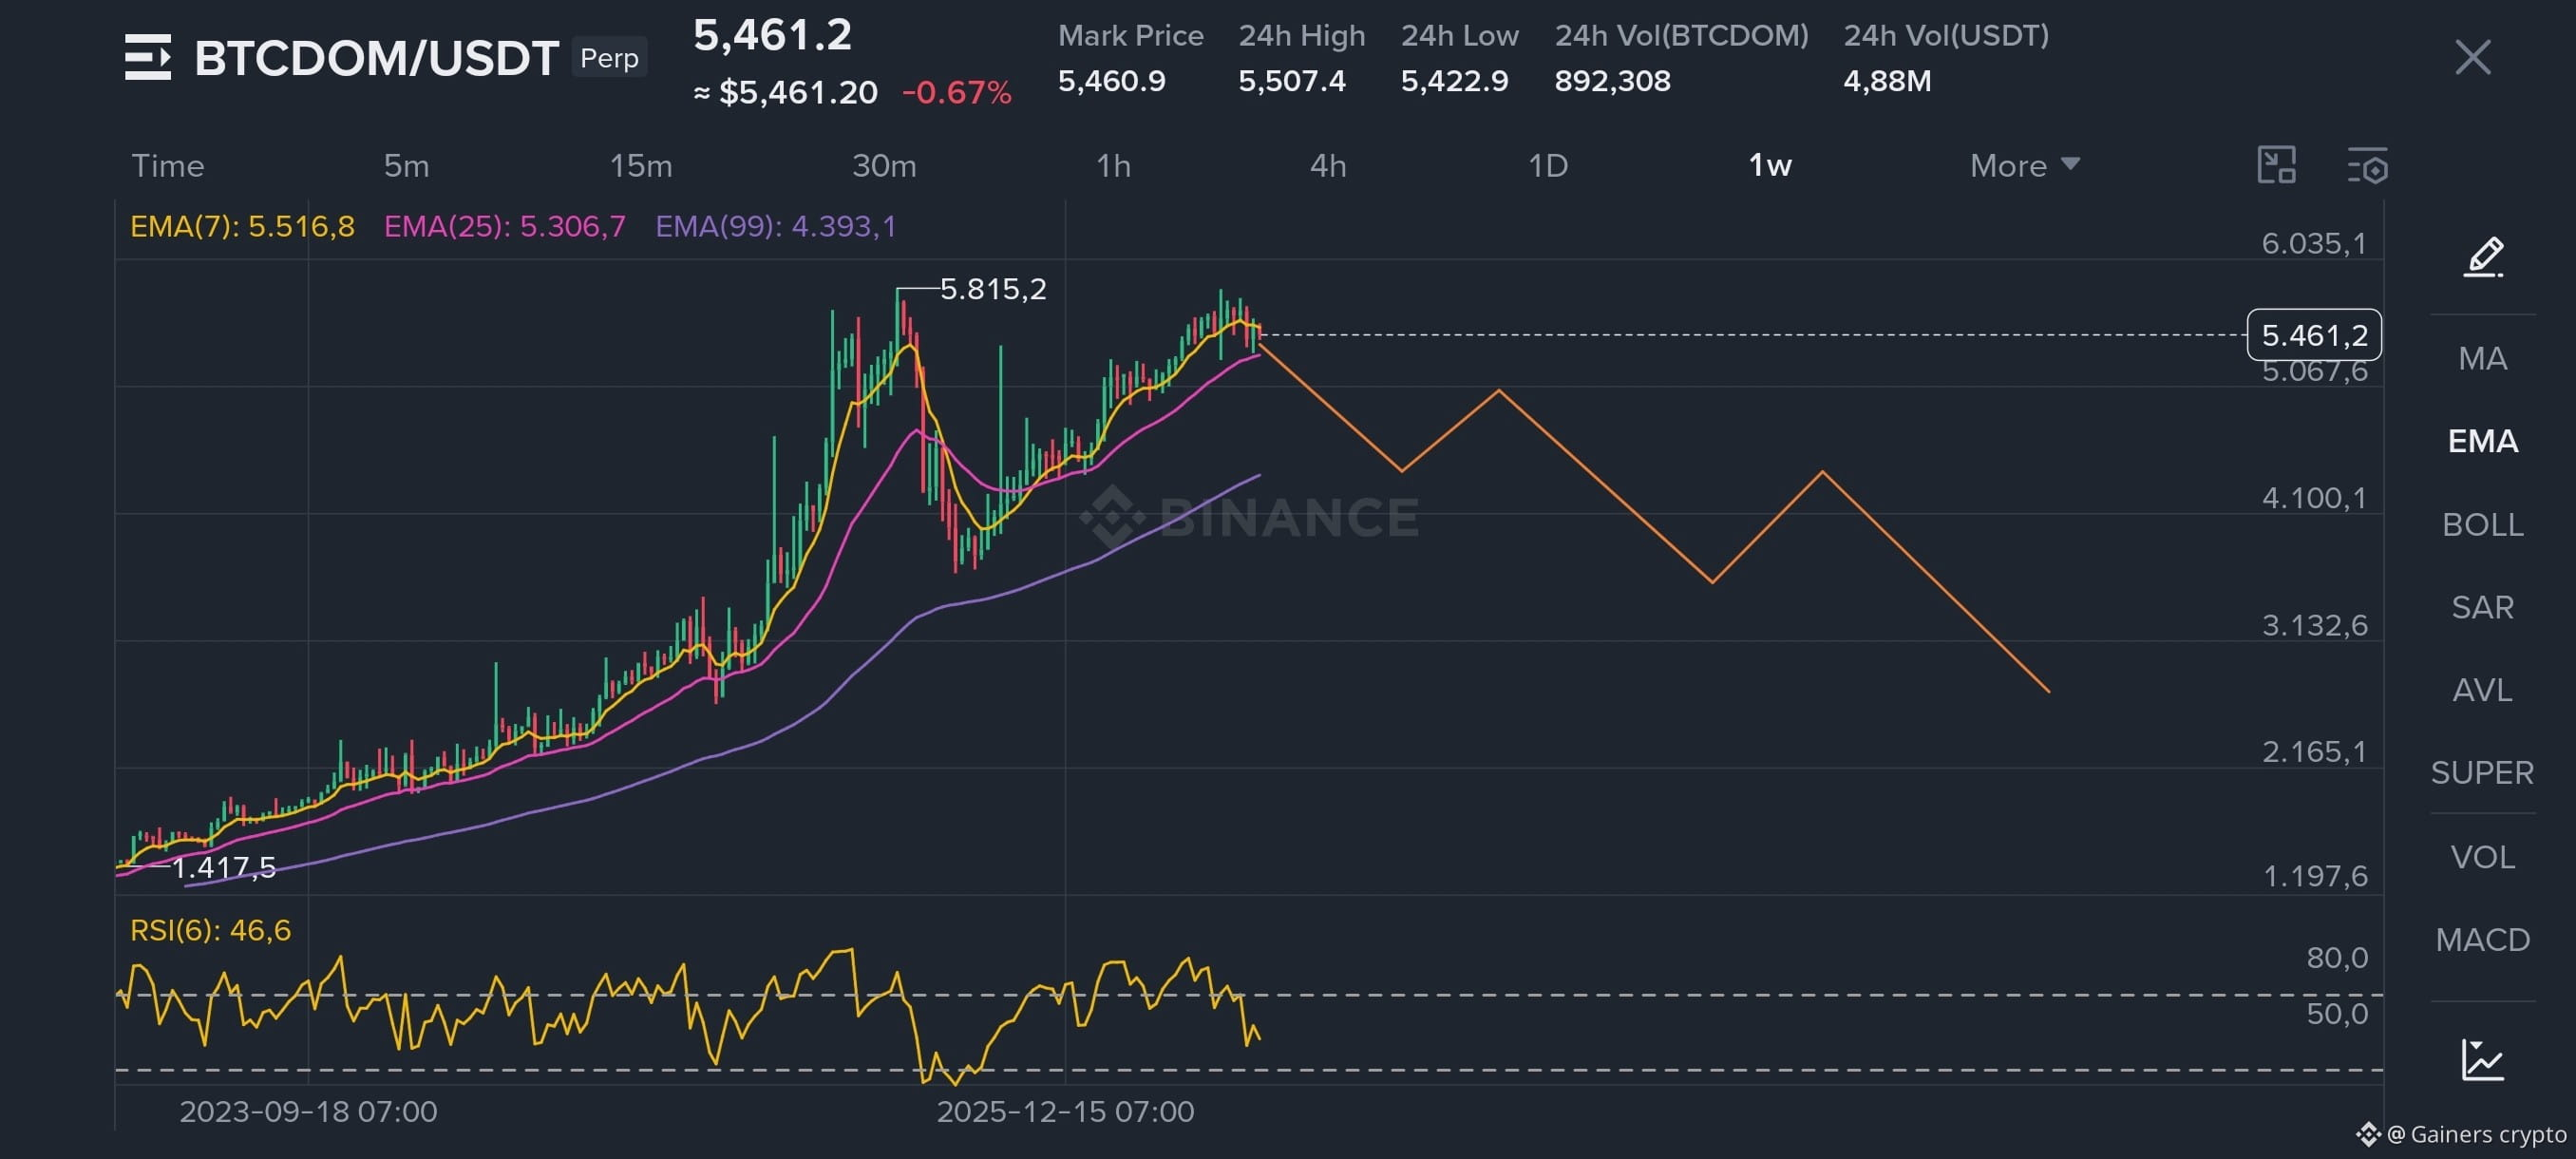The image size is (2576, 1159).
Task: Select the 5m timeframe
Action: pyautogui.click(x=406, y=165)
